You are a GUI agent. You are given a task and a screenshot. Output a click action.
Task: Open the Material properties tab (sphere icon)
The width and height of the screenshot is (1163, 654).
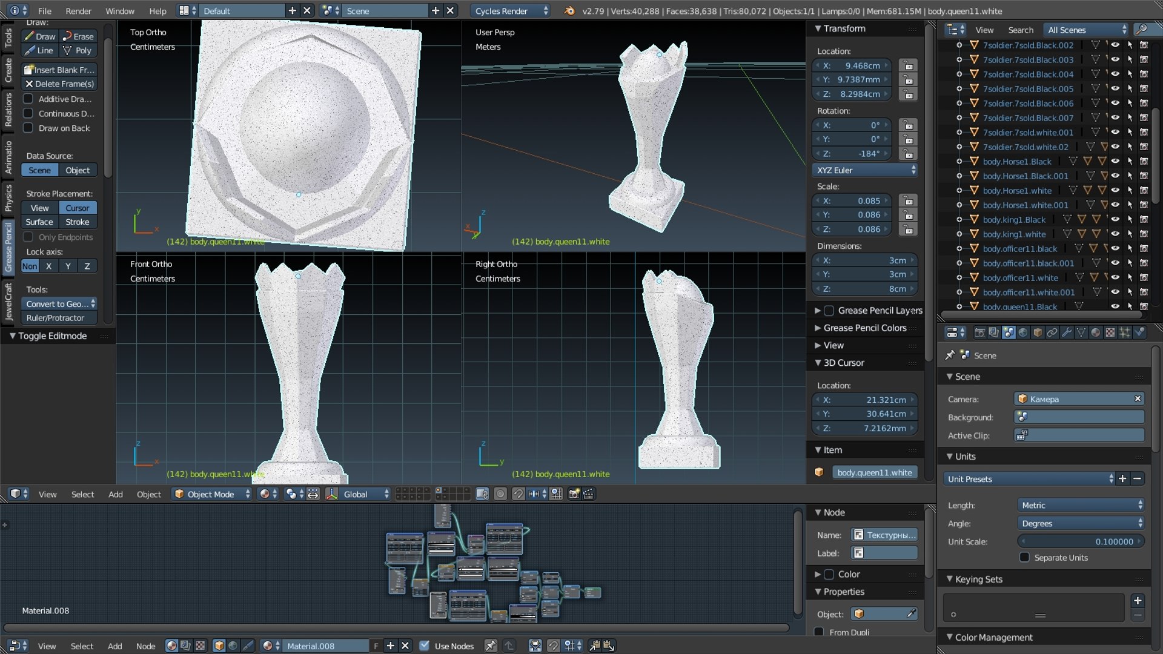(1096, 332)
